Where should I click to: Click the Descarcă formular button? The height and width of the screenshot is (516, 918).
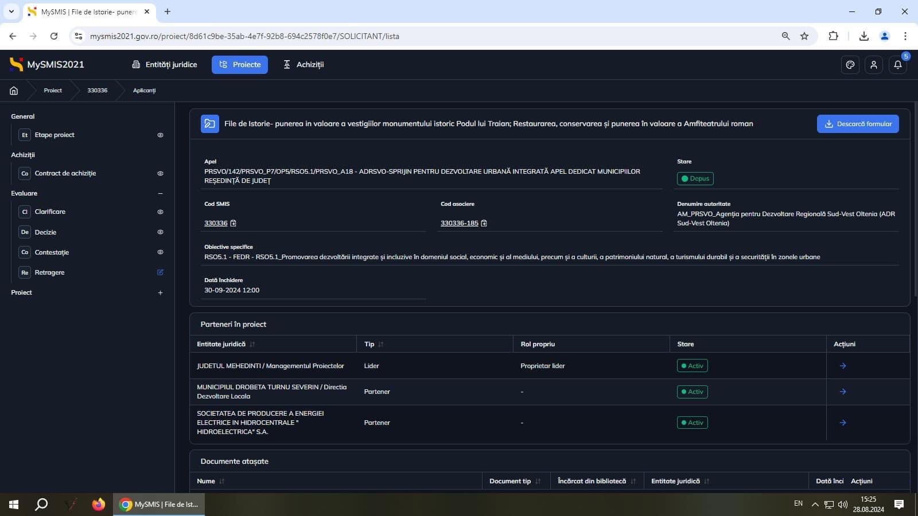(x=858, y=124)
